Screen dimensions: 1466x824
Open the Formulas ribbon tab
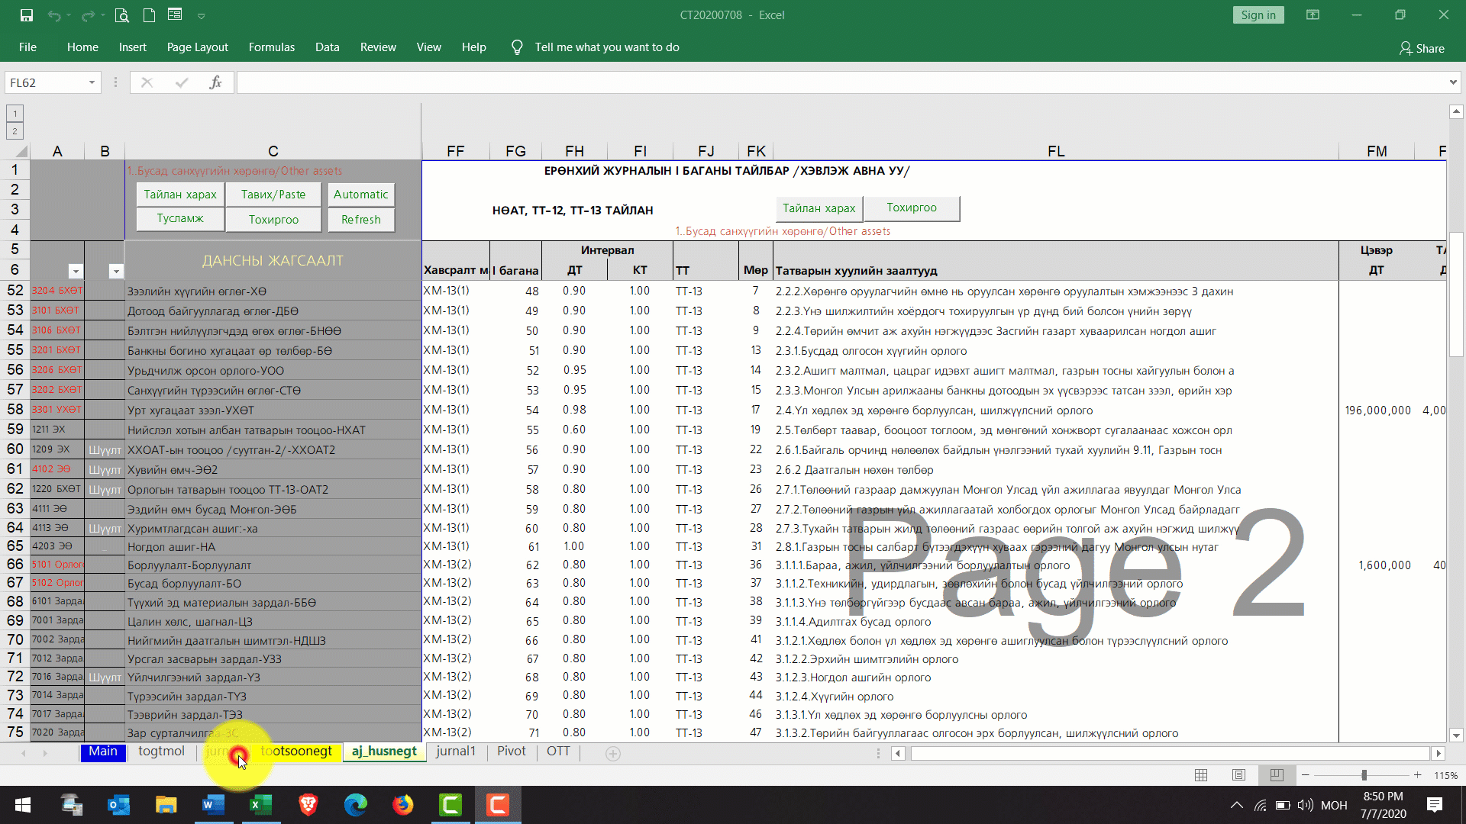click(x=271, y=47)
